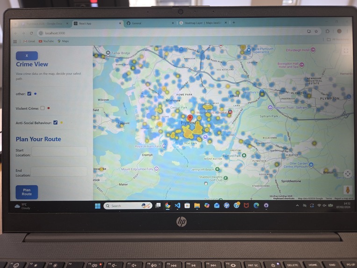
Task: Open Task View on the taskbar
Action: coord(158,205)
